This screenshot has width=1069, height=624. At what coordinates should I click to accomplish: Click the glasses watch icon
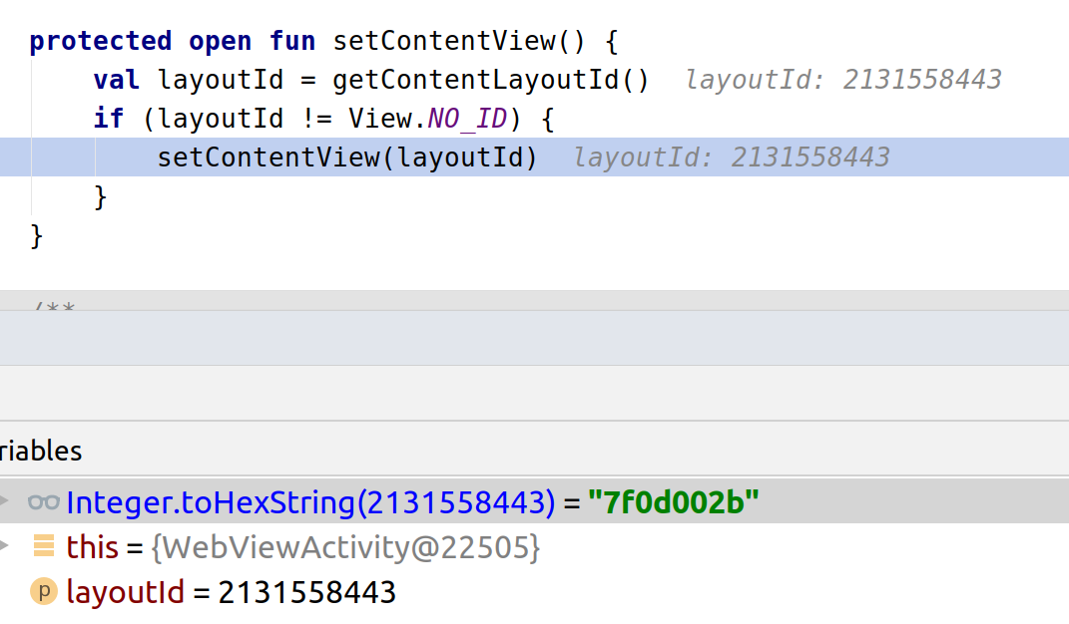tap(43, 502)
